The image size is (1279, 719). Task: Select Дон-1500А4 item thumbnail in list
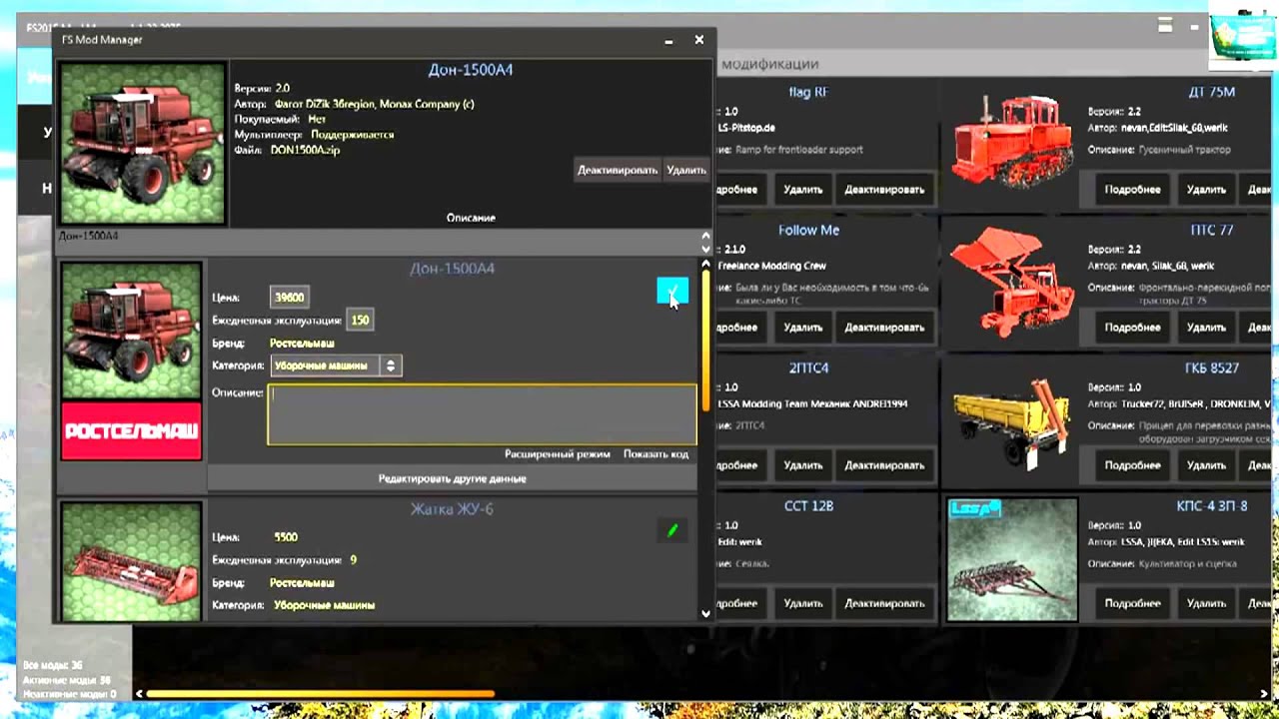(131, 331)
